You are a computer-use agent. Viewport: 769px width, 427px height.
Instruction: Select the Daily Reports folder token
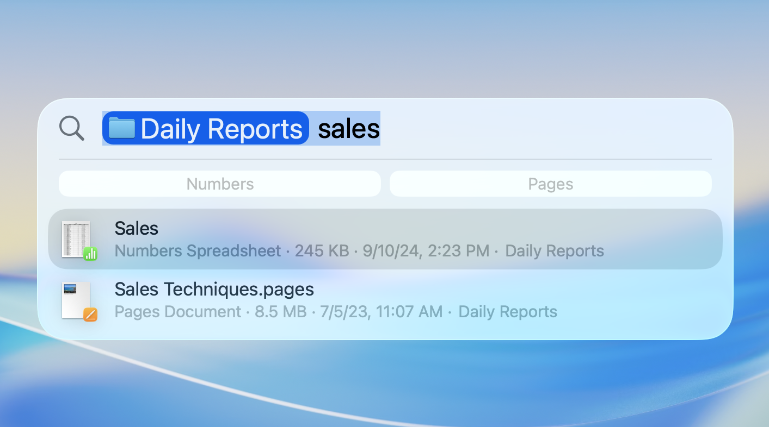206,128
